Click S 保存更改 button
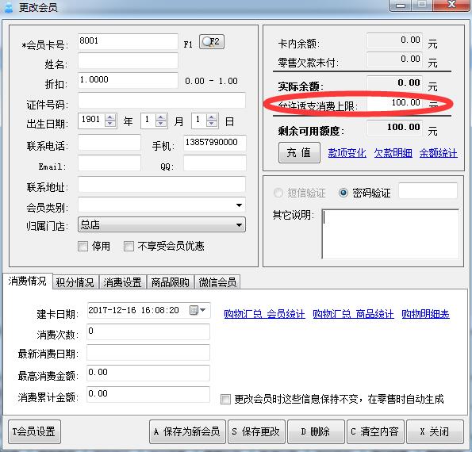The width and height of the screenshot is (472, 452). tap(256, 431)
